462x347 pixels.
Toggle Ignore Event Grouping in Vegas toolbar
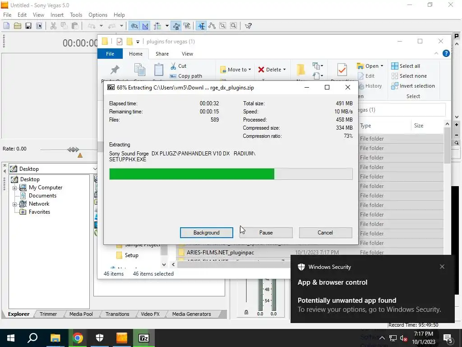187,26
